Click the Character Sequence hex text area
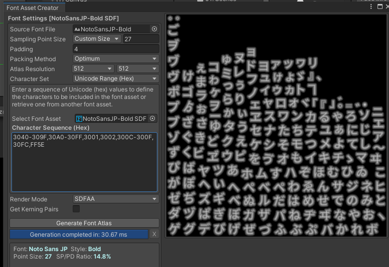Screen dimensions: 389x267 [84, 162]
